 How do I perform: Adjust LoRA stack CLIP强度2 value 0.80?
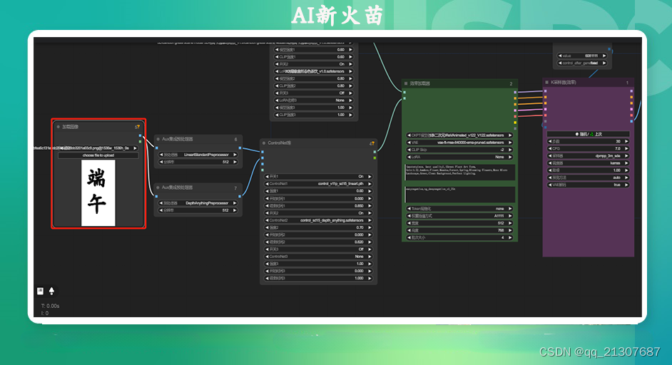pyautogui.click(x=314, y=86)
